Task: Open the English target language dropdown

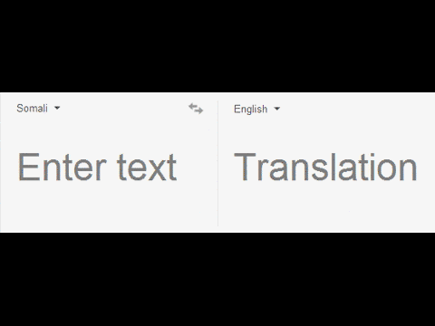Action: click(x=256, y=109)
